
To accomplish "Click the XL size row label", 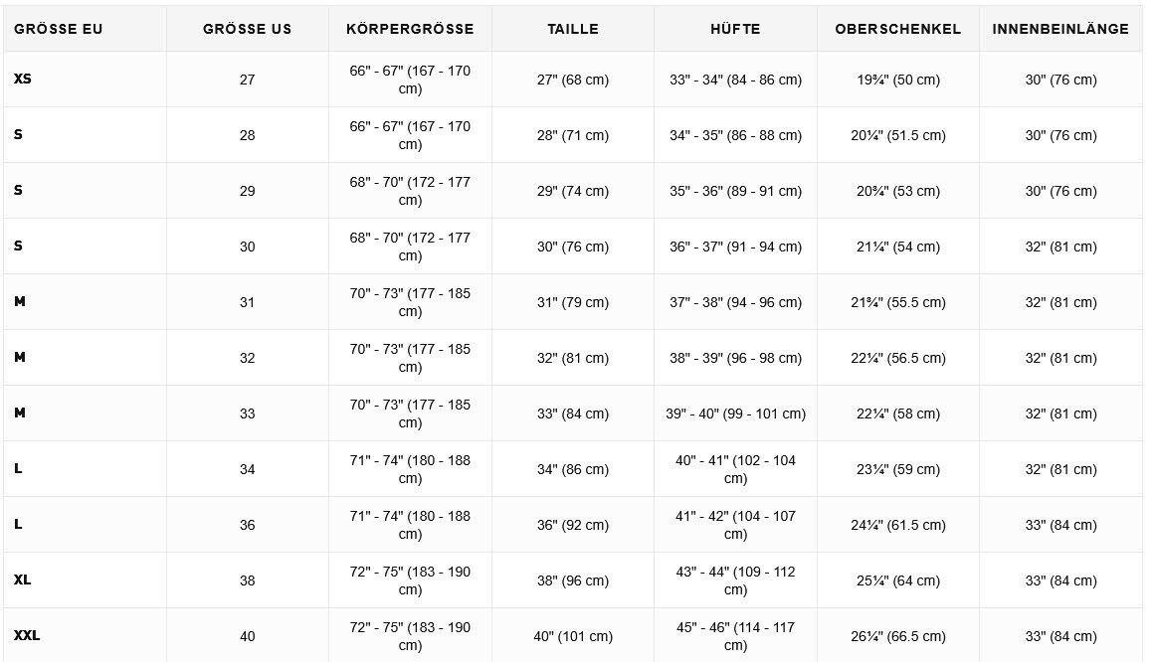I will [23, 579].
